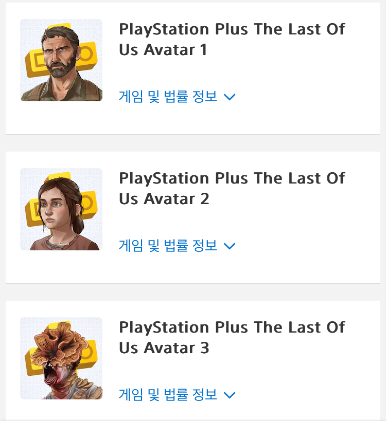Open PlayStation Plus The Last Of Us Avatar 1

232,40
